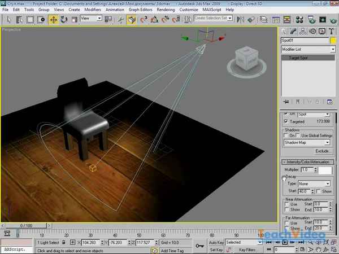Viewport: 339px width, 254px height.
Task: Select the Move tool in the toolbar
Action: click(54, 19)
